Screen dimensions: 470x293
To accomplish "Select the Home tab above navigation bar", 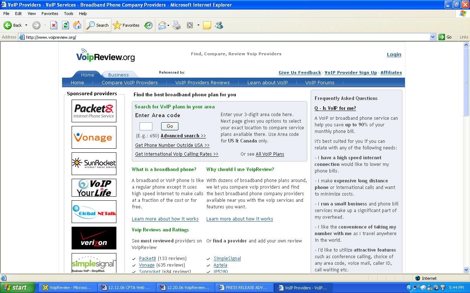I will coord(87,75).
